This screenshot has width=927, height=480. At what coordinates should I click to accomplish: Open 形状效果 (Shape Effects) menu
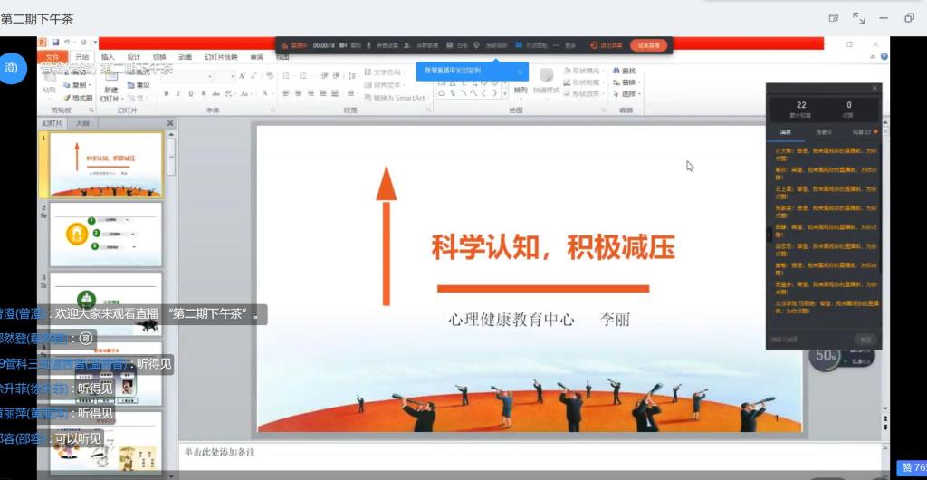pos(584,94)
